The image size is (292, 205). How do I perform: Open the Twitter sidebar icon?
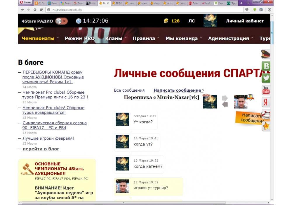pyautogui.click(x=266, y=78)
